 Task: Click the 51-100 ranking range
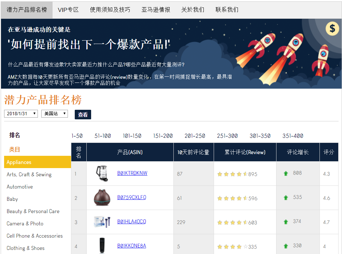click(102, 136)
